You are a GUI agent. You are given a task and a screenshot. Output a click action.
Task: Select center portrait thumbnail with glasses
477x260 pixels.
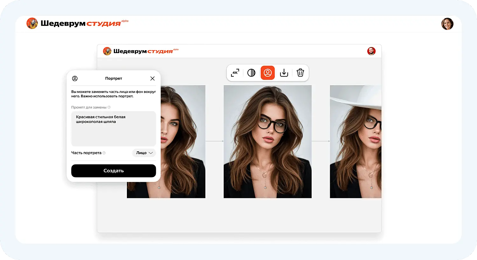(x=267, y=141)
